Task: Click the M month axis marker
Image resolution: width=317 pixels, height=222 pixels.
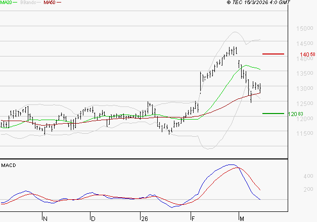Action: [x=242, y=219]
